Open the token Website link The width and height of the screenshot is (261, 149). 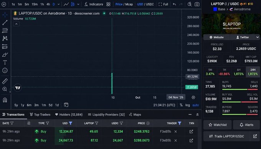pos(216,37)
